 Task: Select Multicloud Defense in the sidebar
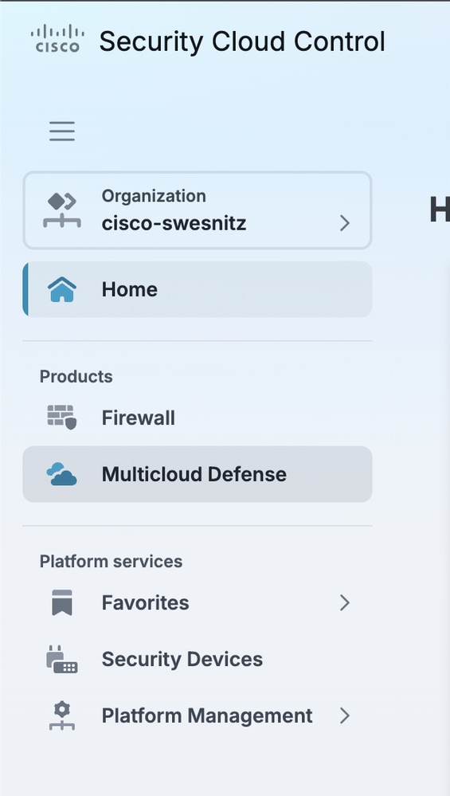click(x=198, y=474)
